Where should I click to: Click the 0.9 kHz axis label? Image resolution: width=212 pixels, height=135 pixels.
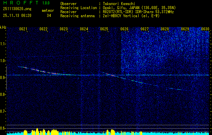3,78
